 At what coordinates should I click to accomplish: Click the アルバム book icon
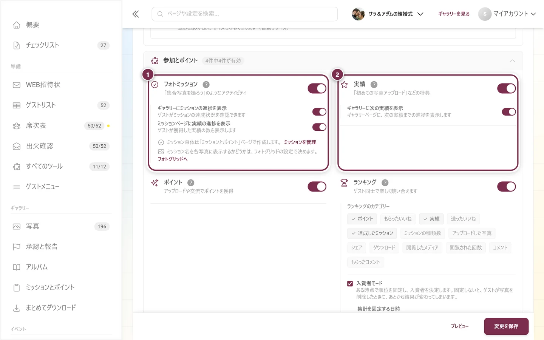tap(17, 267)
